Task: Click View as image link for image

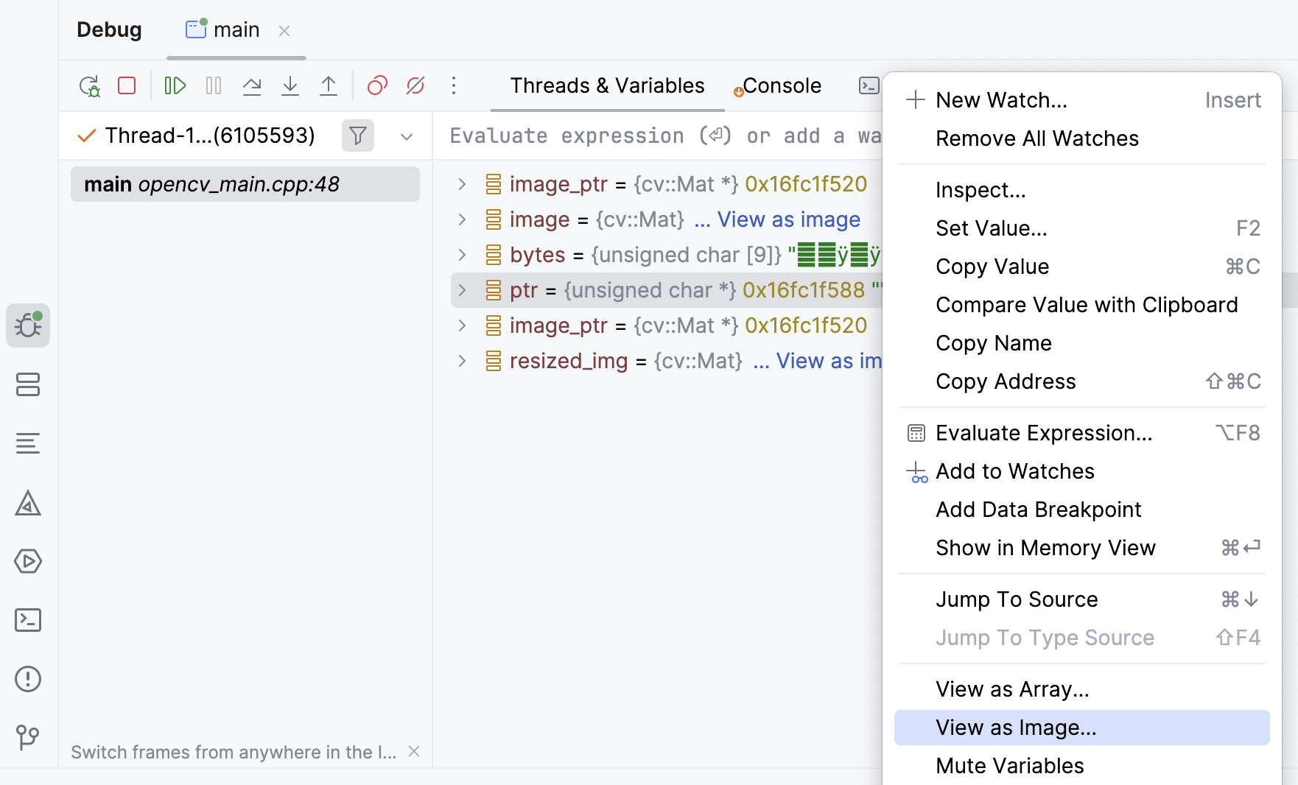Action: [787, 219]
